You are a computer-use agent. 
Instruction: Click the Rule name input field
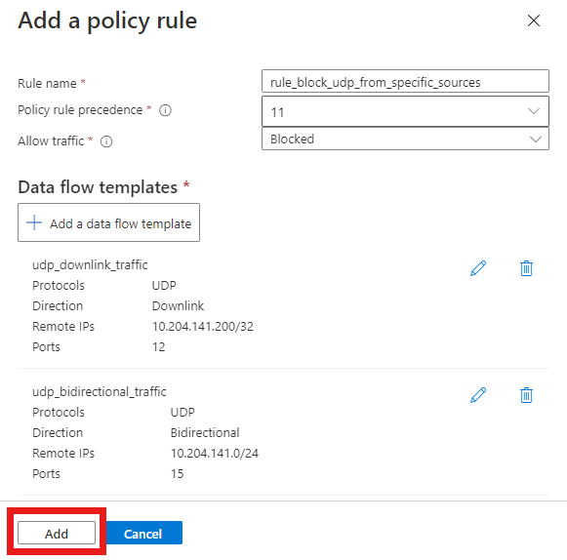[405, 82]
